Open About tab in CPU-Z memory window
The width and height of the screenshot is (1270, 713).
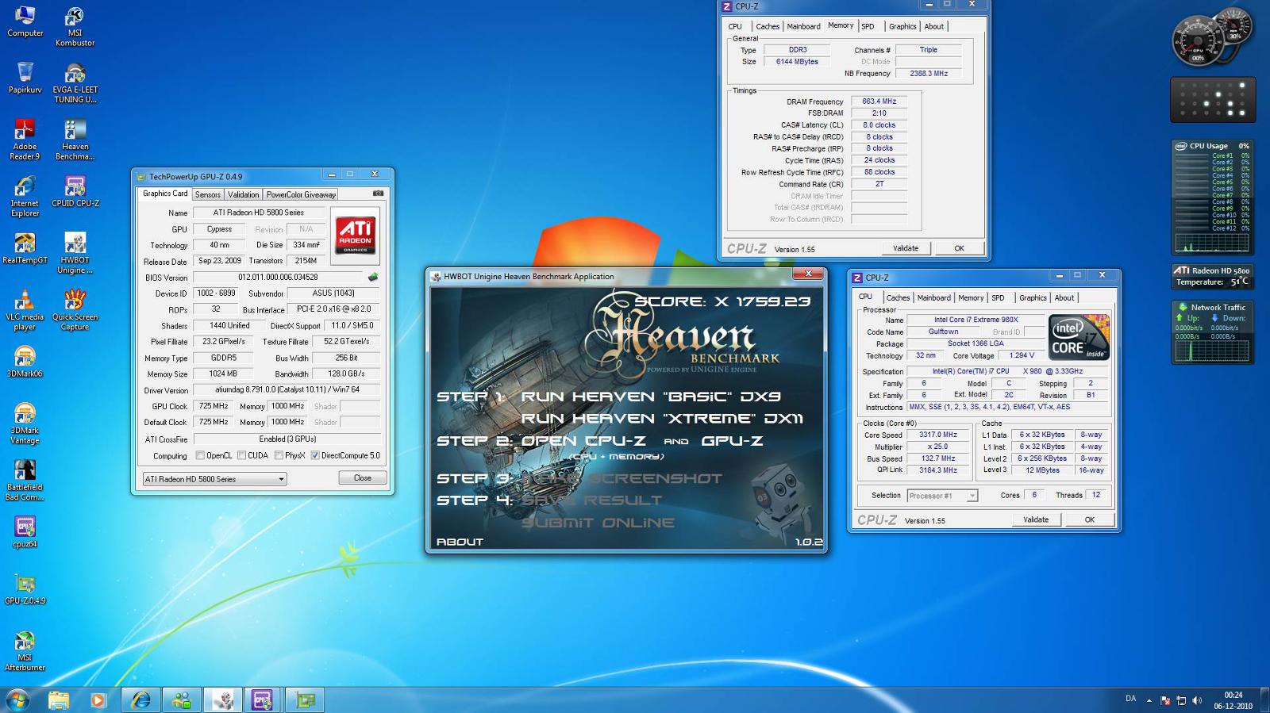click(934, 26)
